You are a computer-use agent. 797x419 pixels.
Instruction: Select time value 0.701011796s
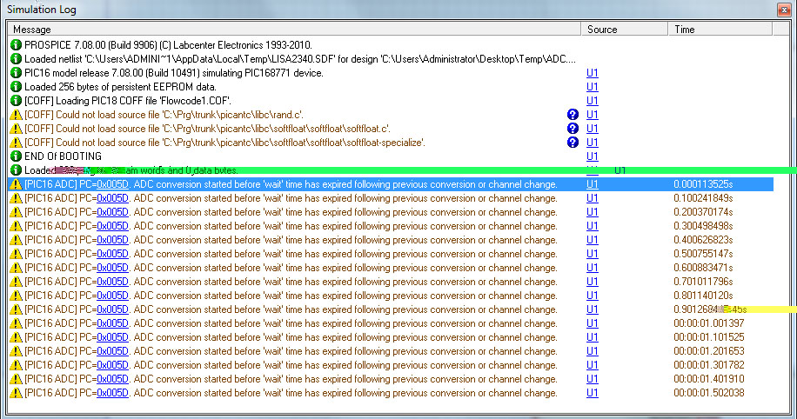tap(704, 282)
